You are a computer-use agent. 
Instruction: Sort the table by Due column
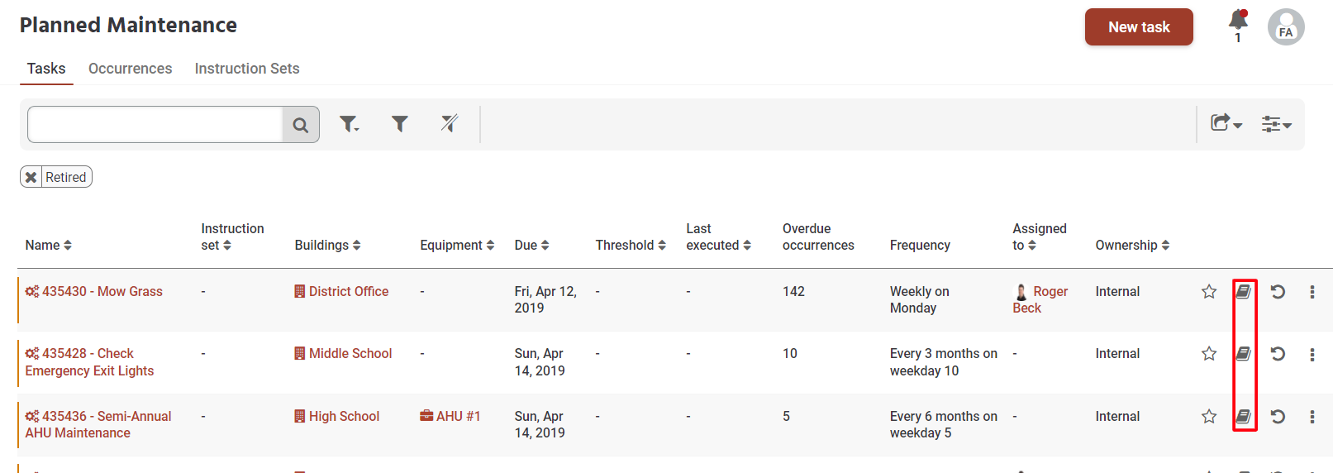click(532, 245)
